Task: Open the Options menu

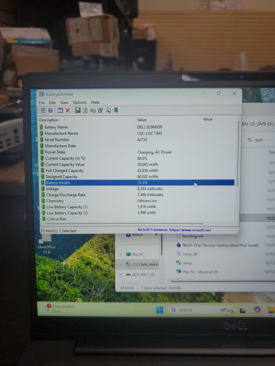Action: (80, 102)
